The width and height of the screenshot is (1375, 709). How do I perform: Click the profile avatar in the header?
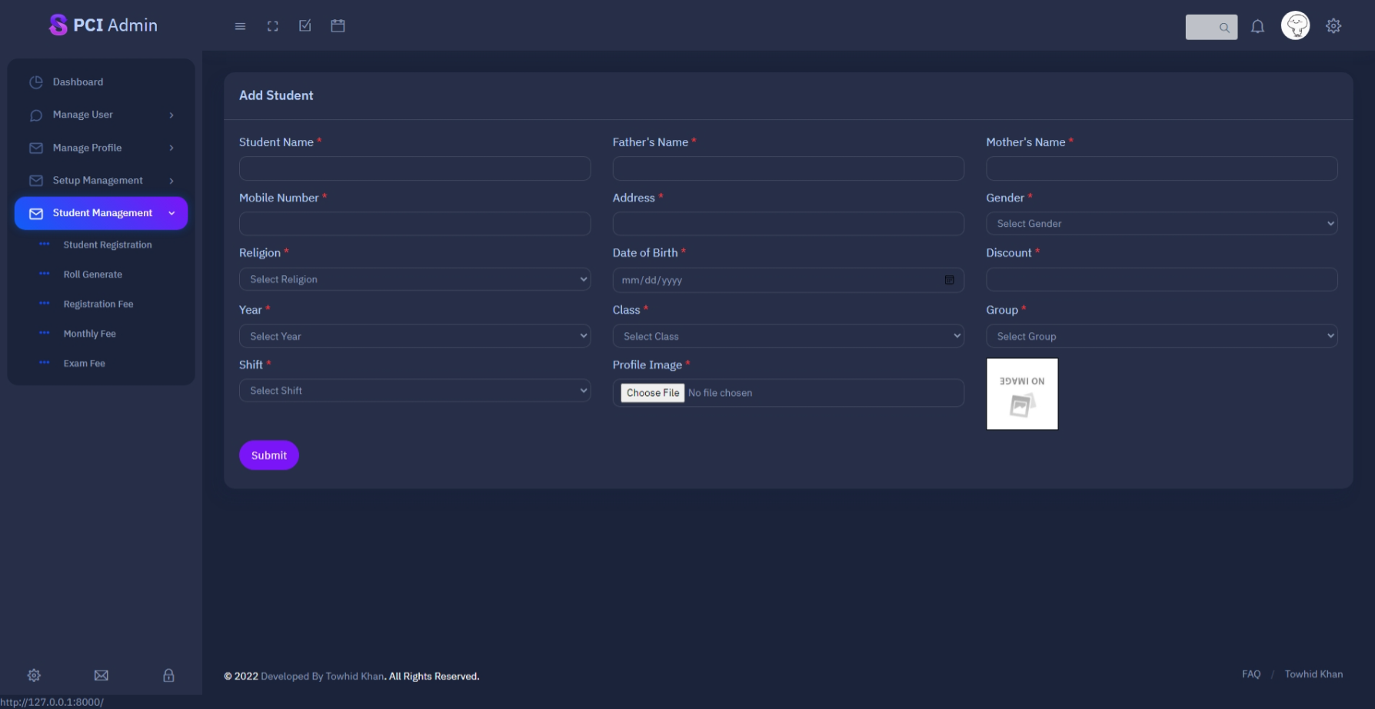click(x=1295, y=24)
